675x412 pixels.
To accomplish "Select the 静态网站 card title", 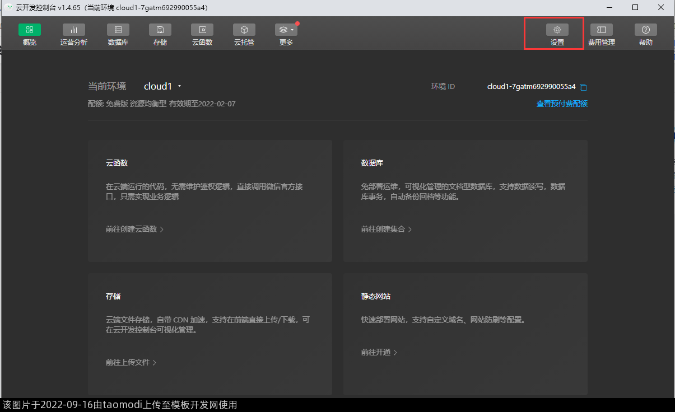I will coord(376,296).
